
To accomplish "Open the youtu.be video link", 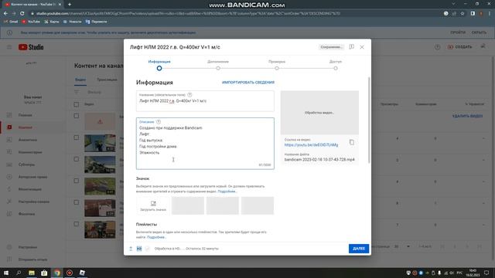I will click(x=311, y=145).
